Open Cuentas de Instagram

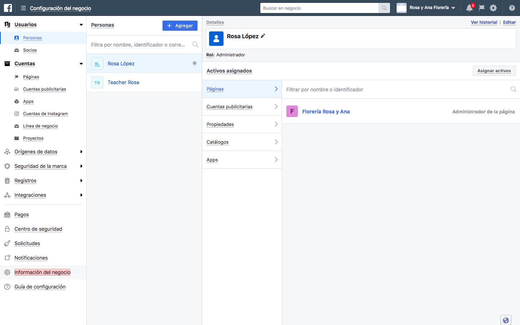pos(45,114)
